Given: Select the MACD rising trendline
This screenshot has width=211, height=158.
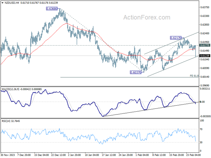Looking at the screenshot, I should click(x=149, y=109).
